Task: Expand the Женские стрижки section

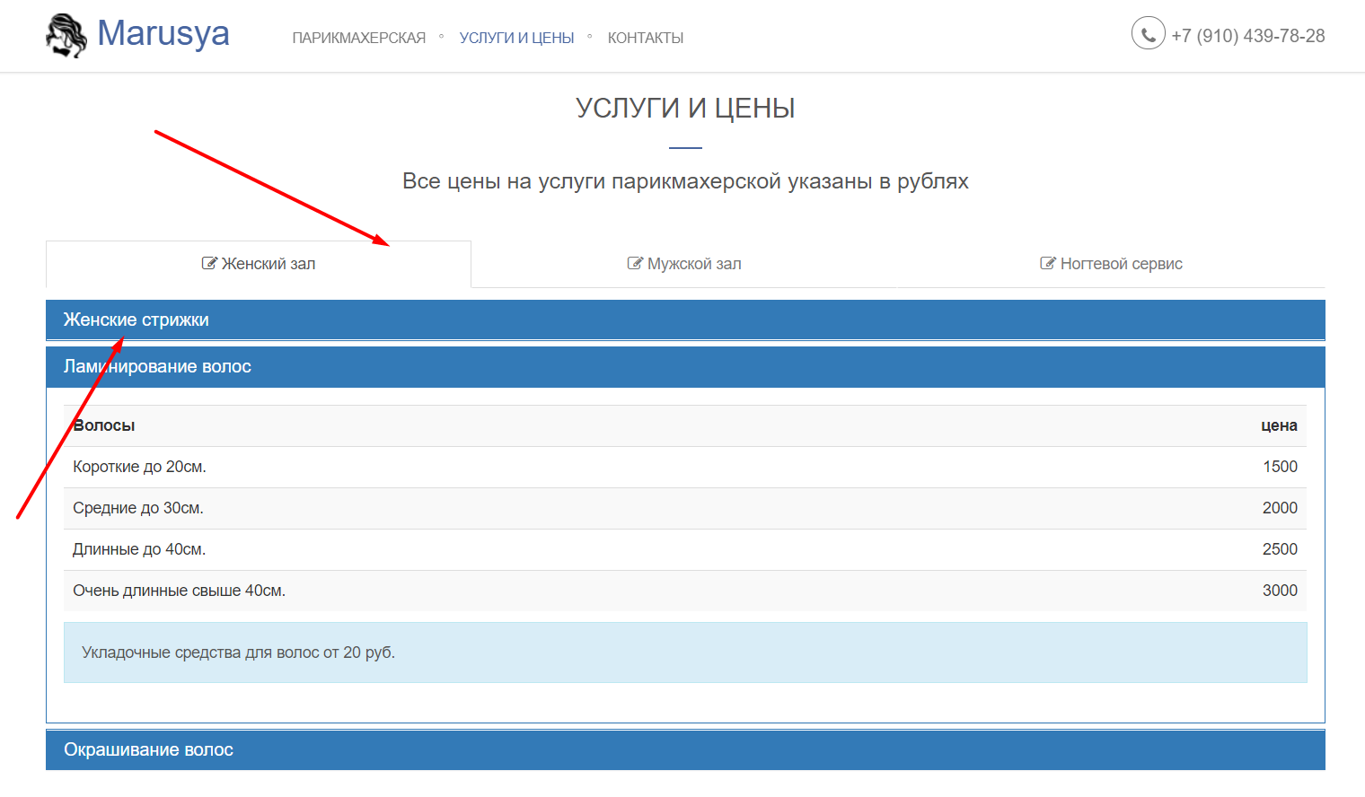Action: 685,320
